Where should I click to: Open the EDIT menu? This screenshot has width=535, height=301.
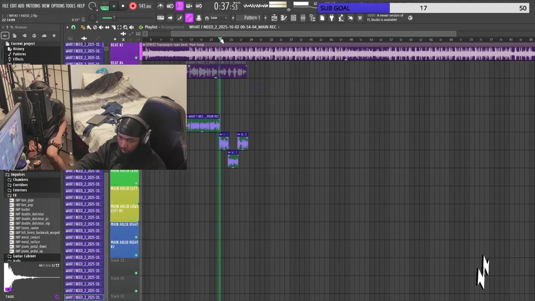[13, 6]
